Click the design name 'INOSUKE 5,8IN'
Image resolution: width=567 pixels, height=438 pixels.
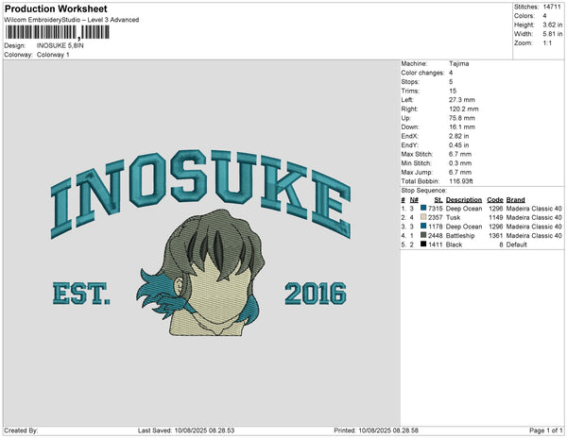(60, 45)
